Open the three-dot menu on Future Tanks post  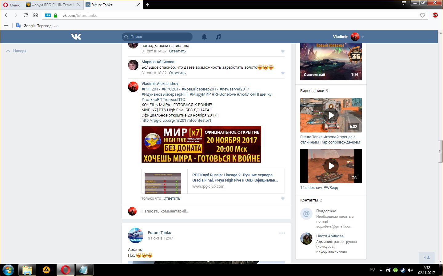click(x=282, y=233)
